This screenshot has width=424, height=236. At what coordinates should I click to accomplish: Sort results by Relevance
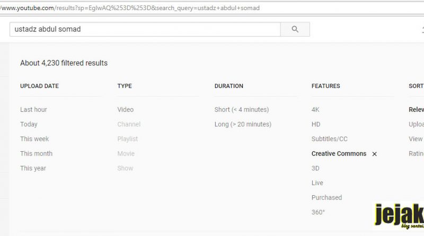tap(417, 110)
